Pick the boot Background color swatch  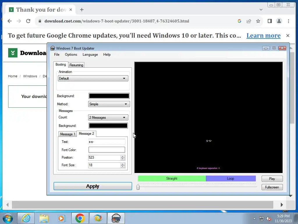click(109, 96)
